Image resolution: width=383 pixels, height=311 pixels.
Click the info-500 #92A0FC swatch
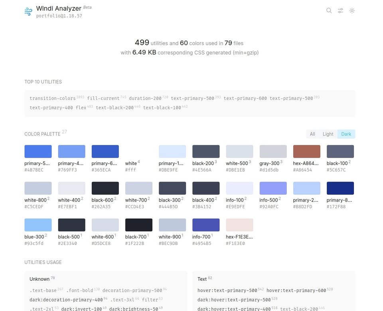(273, 188)
